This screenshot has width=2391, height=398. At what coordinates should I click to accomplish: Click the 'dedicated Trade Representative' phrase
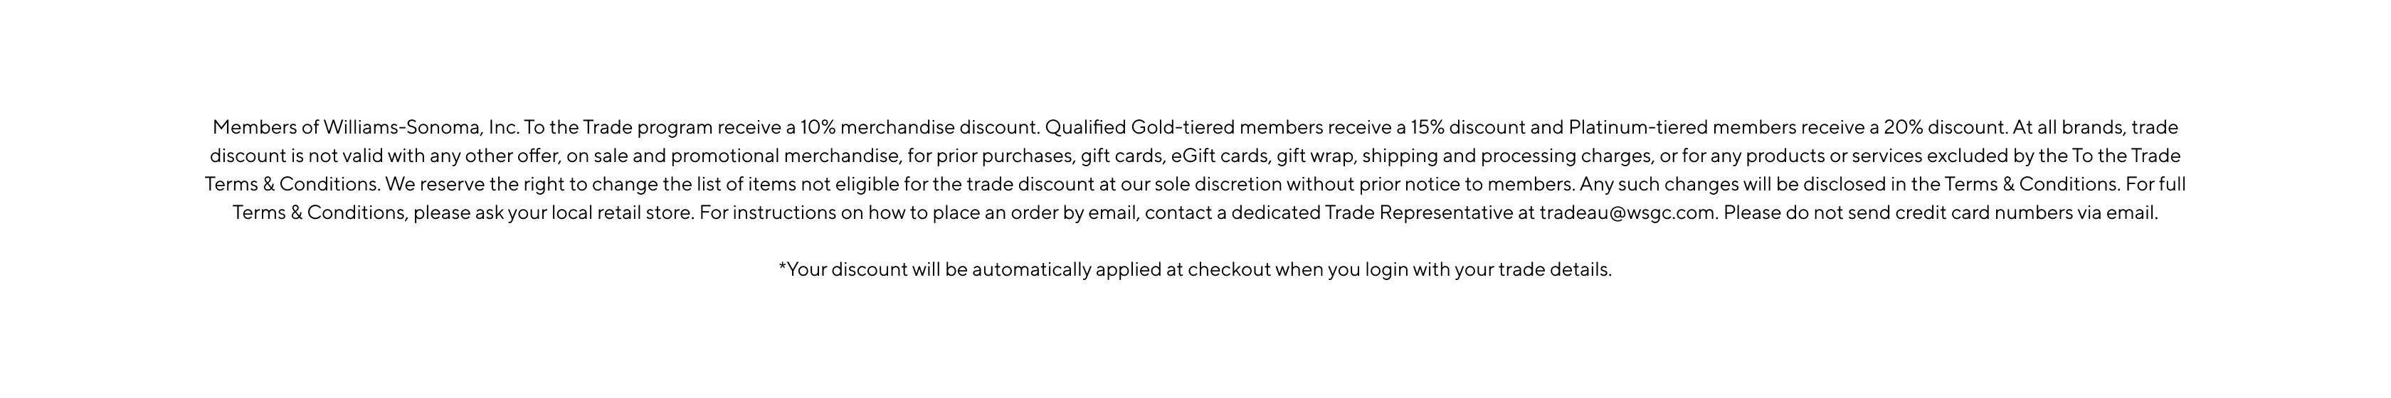[1372, 213]
